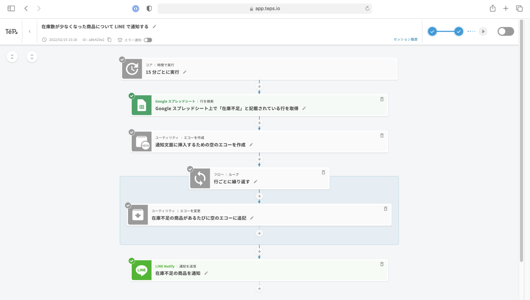530x300 pixels.
Task: Collapse all workflow steps
Action: click(x=12, y=57)
